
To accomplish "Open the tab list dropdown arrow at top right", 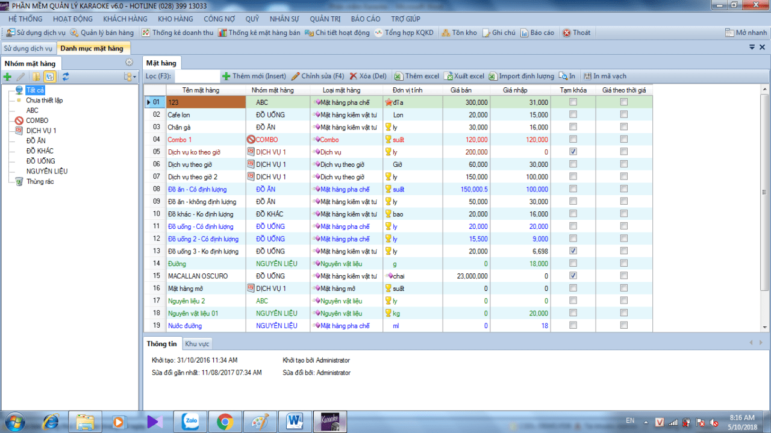I will pyautogui.click(x=753, y=47).
